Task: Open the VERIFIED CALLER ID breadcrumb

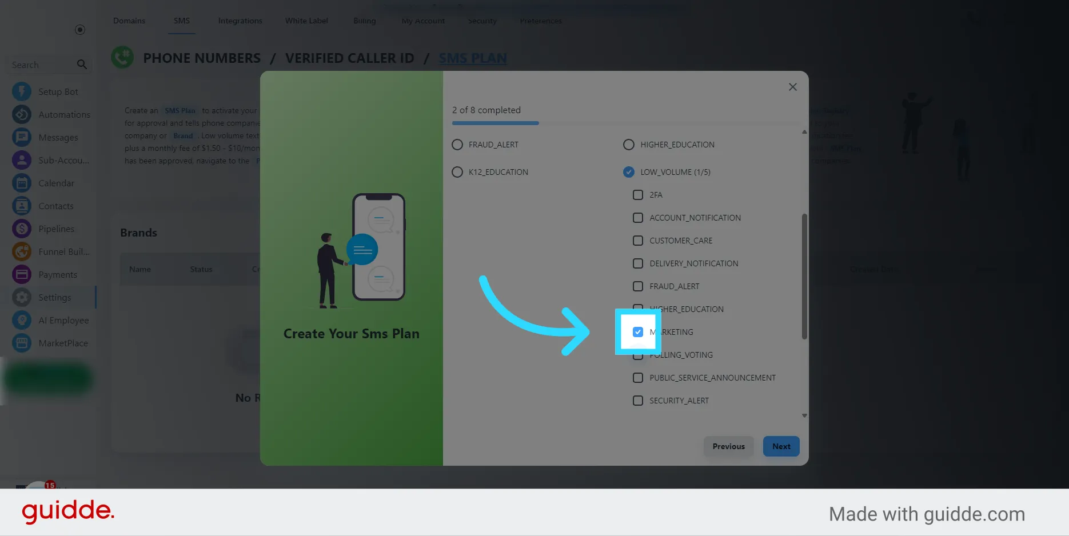Action: pos(350,58)
